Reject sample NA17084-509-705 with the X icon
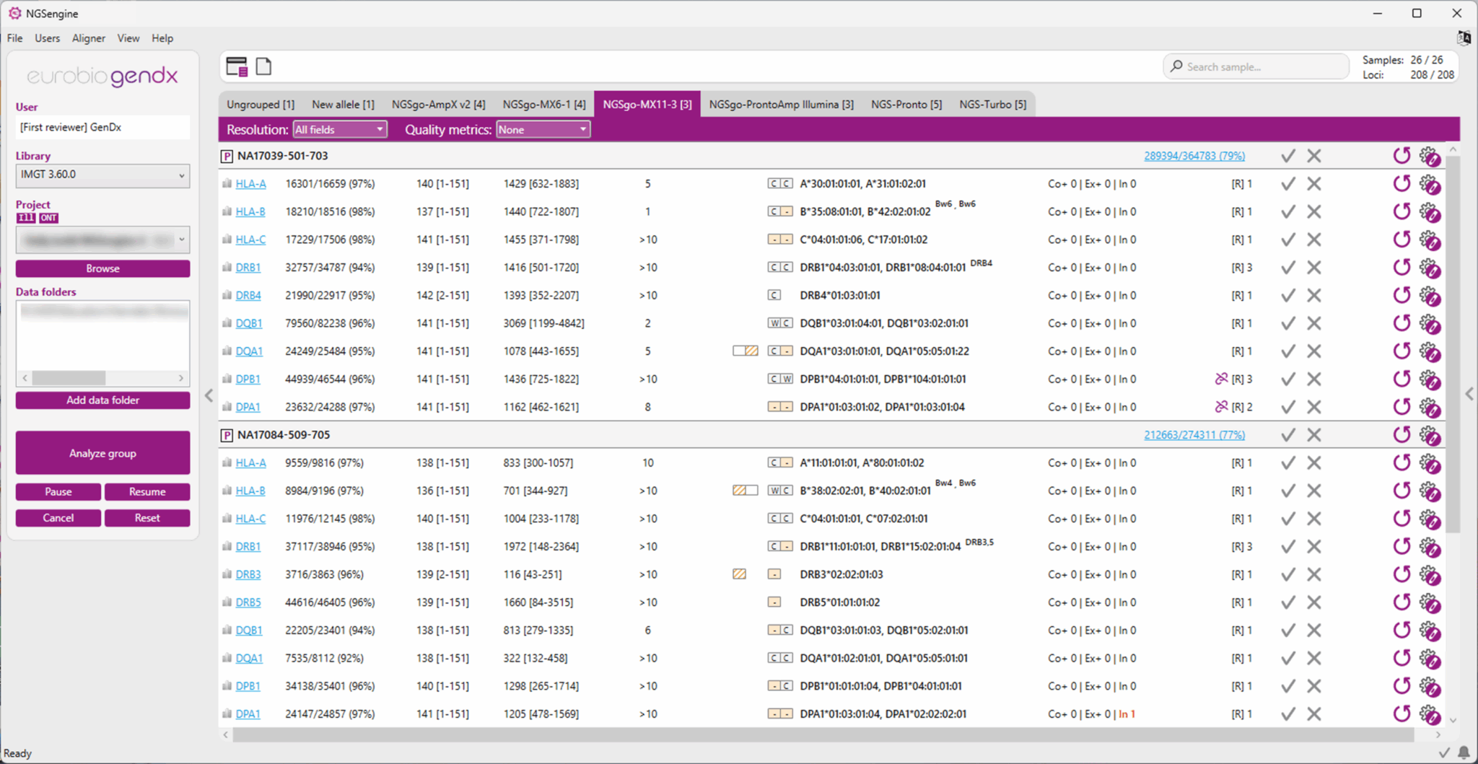Viewport: 1478px width, 764px height. pyautogui.click(x=1313, y=435)
